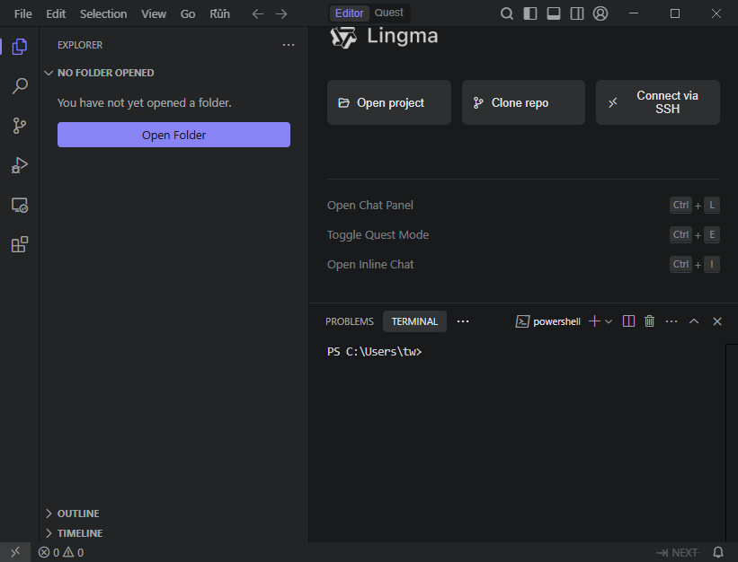This screenshot has width=738, height=562.
Task: Click Connect via SSH button
Action: click(x=658, y=102)
